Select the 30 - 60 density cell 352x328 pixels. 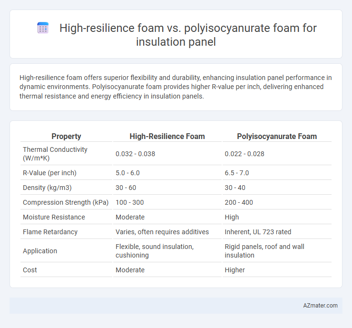[x=126, y=188]
